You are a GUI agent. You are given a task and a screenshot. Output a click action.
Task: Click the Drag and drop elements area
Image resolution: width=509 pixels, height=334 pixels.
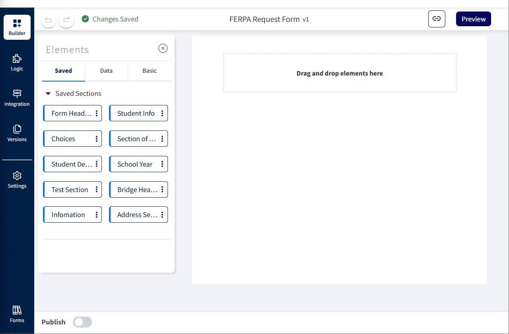(339, 73)
